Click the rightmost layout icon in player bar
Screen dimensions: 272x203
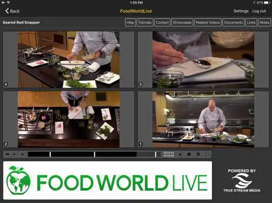207,154
